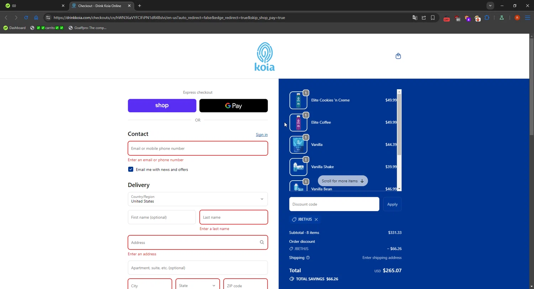Switch to Checkout - Drink Koia Online tab
This screenshot has width=534, height=289.
click(x=102, y=6)
